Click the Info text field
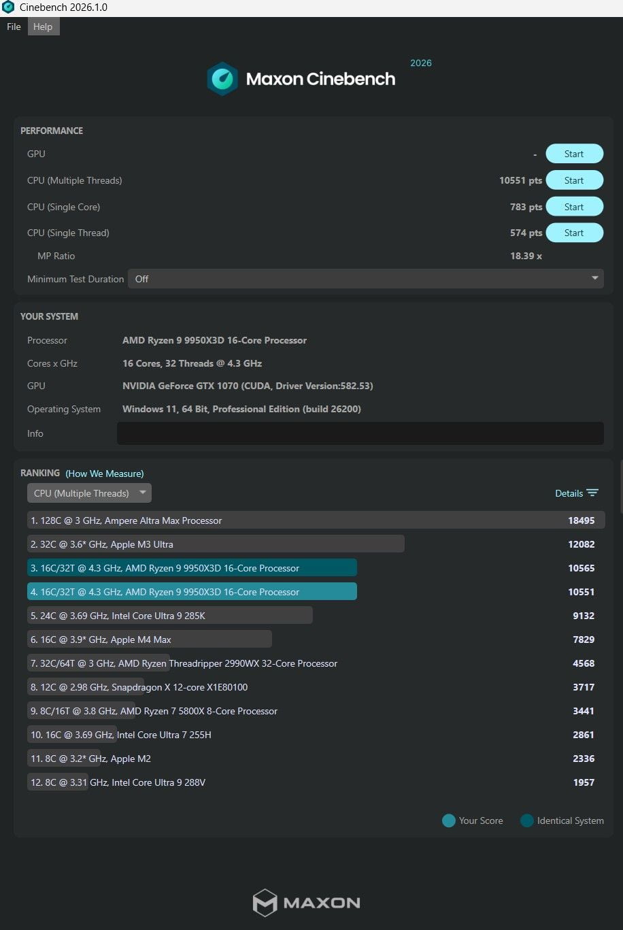623x930 pixels. pyautogui.click(x=360, y=433)
